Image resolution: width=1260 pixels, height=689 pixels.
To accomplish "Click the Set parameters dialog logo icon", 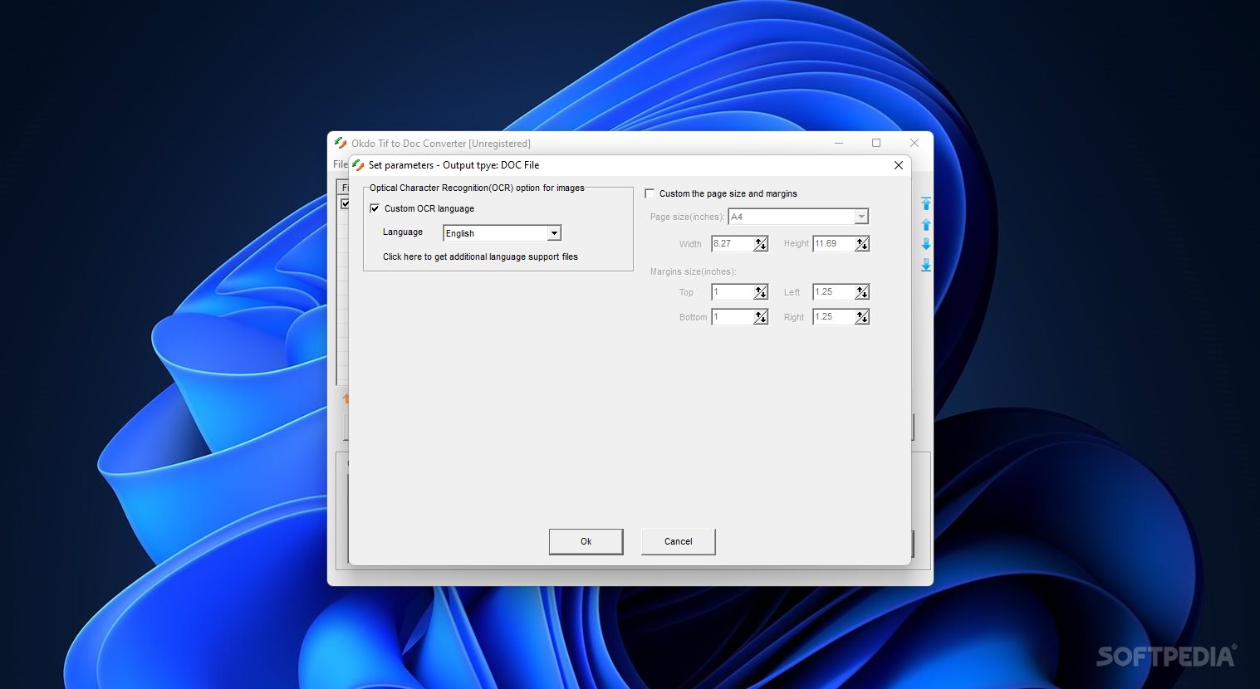I will click(358, 165).
